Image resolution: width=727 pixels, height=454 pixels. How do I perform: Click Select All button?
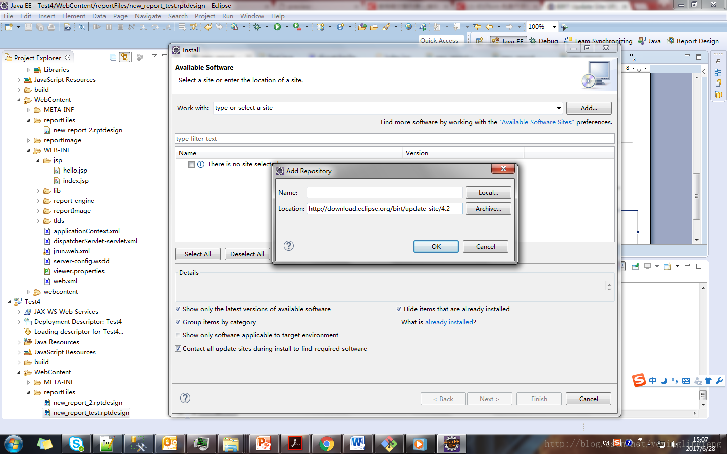click(x=198, y=254)
